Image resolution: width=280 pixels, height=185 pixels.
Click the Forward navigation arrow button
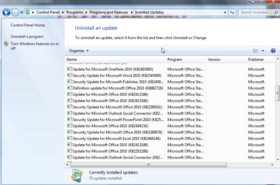click(16, 12)
